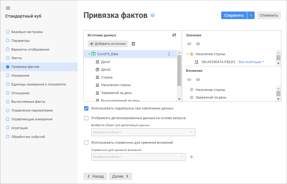Open Covid19_Data three-dot options menu

(169, 54)
